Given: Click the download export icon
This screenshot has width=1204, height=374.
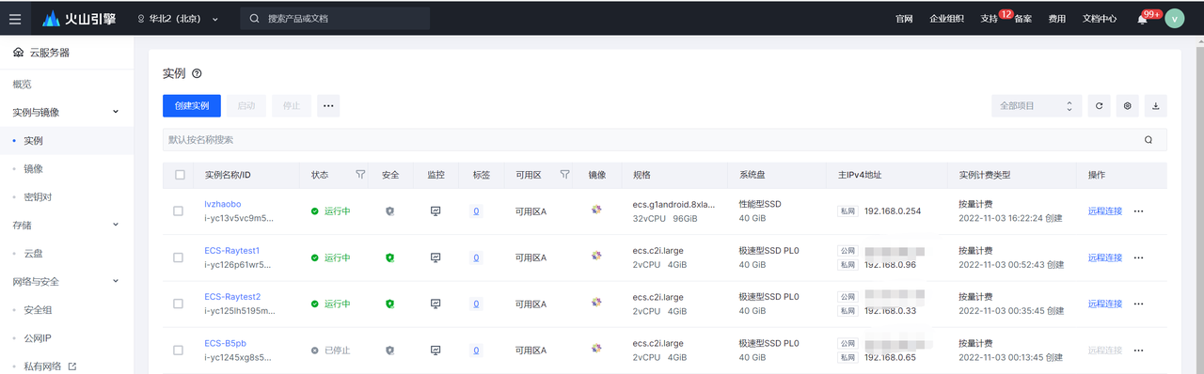Looking at the screenshot, I should click(1156, 106).
